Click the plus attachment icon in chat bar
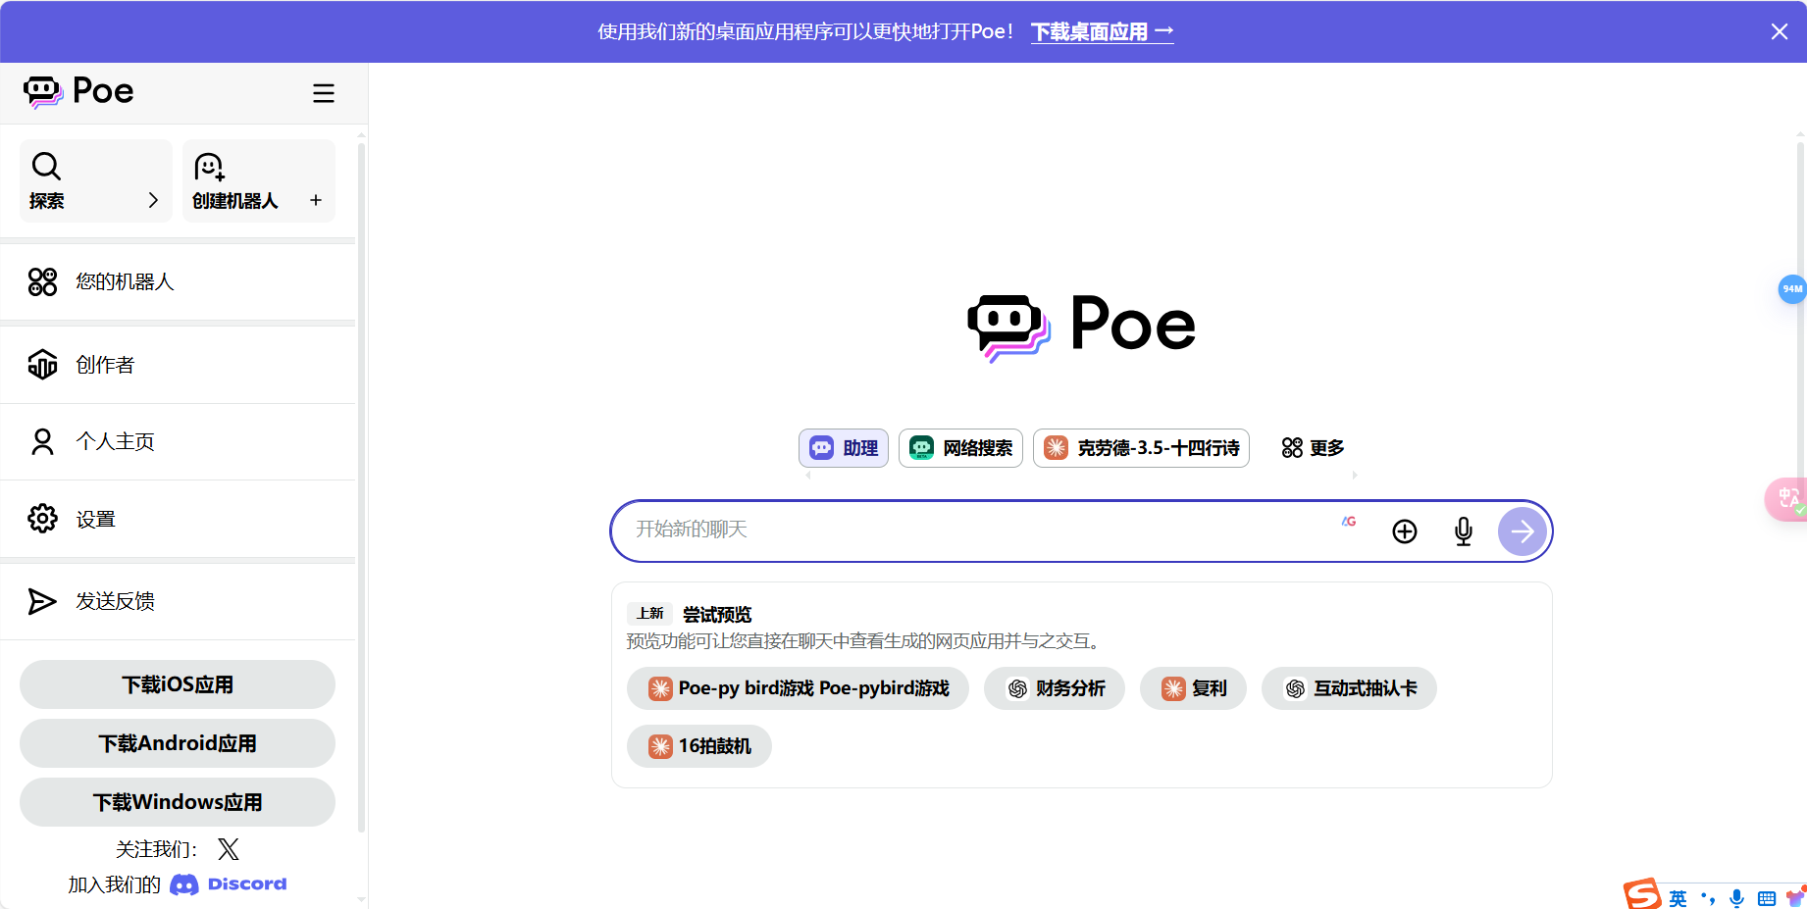The width and height of the screenshot is (1807, 909). [1404, 530]
